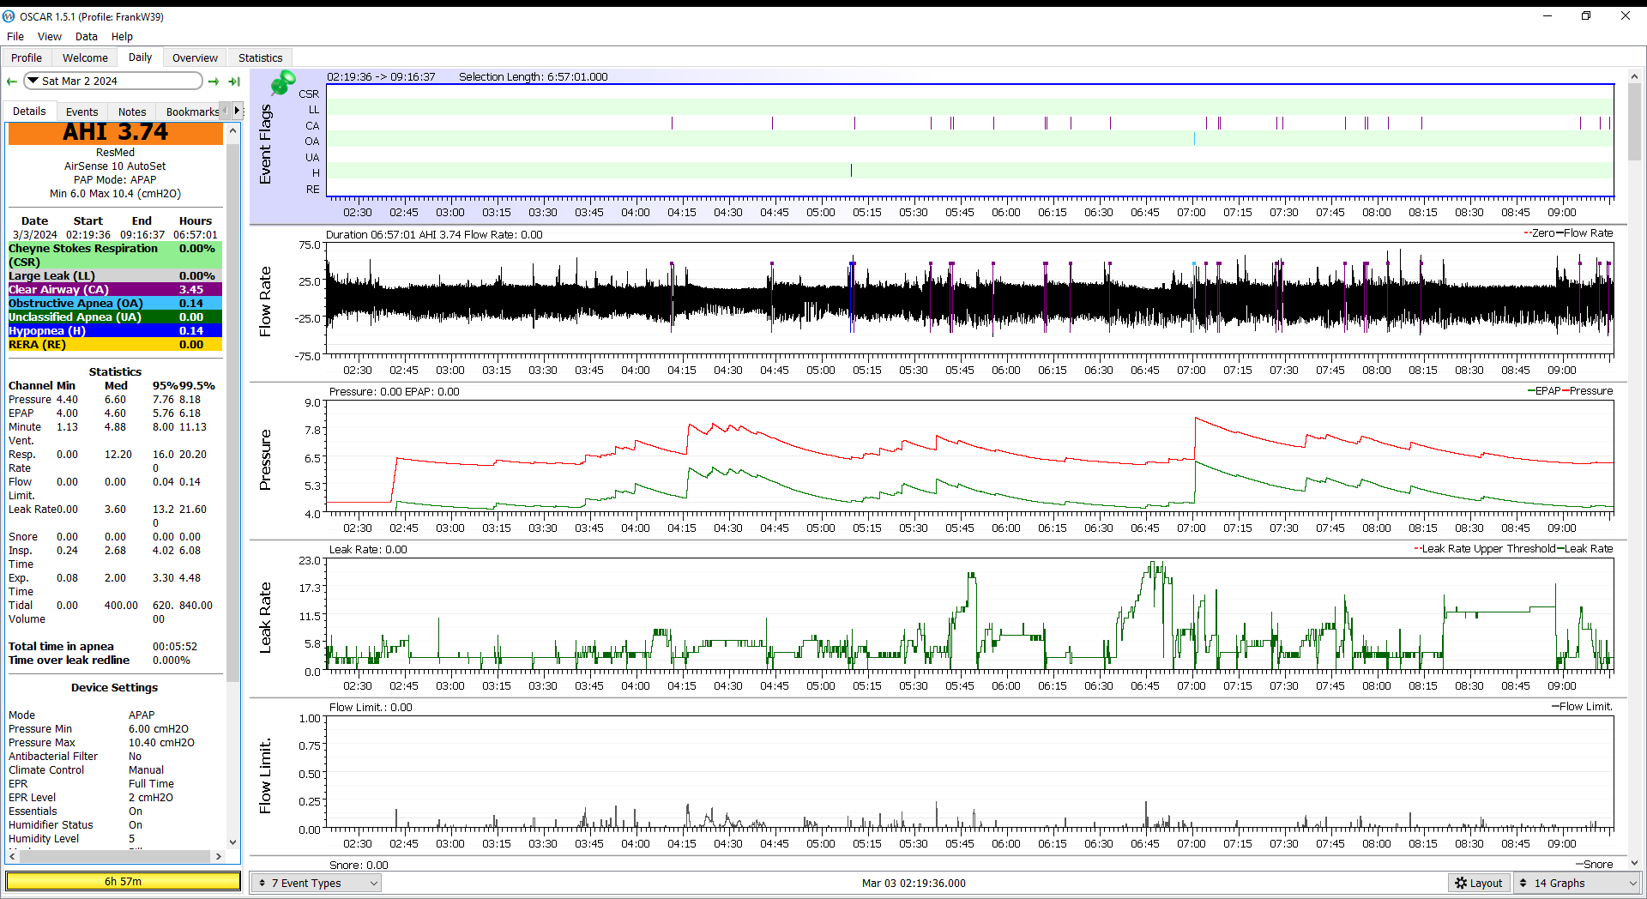Viewport: 1647px width, 899px height.
Task: Click the obstructive apnea flag in the OA row
Action: coord(1194,138)
